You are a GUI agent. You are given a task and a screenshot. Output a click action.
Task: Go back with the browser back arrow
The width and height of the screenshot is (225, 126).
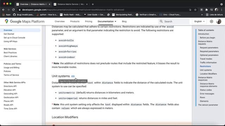4,10
